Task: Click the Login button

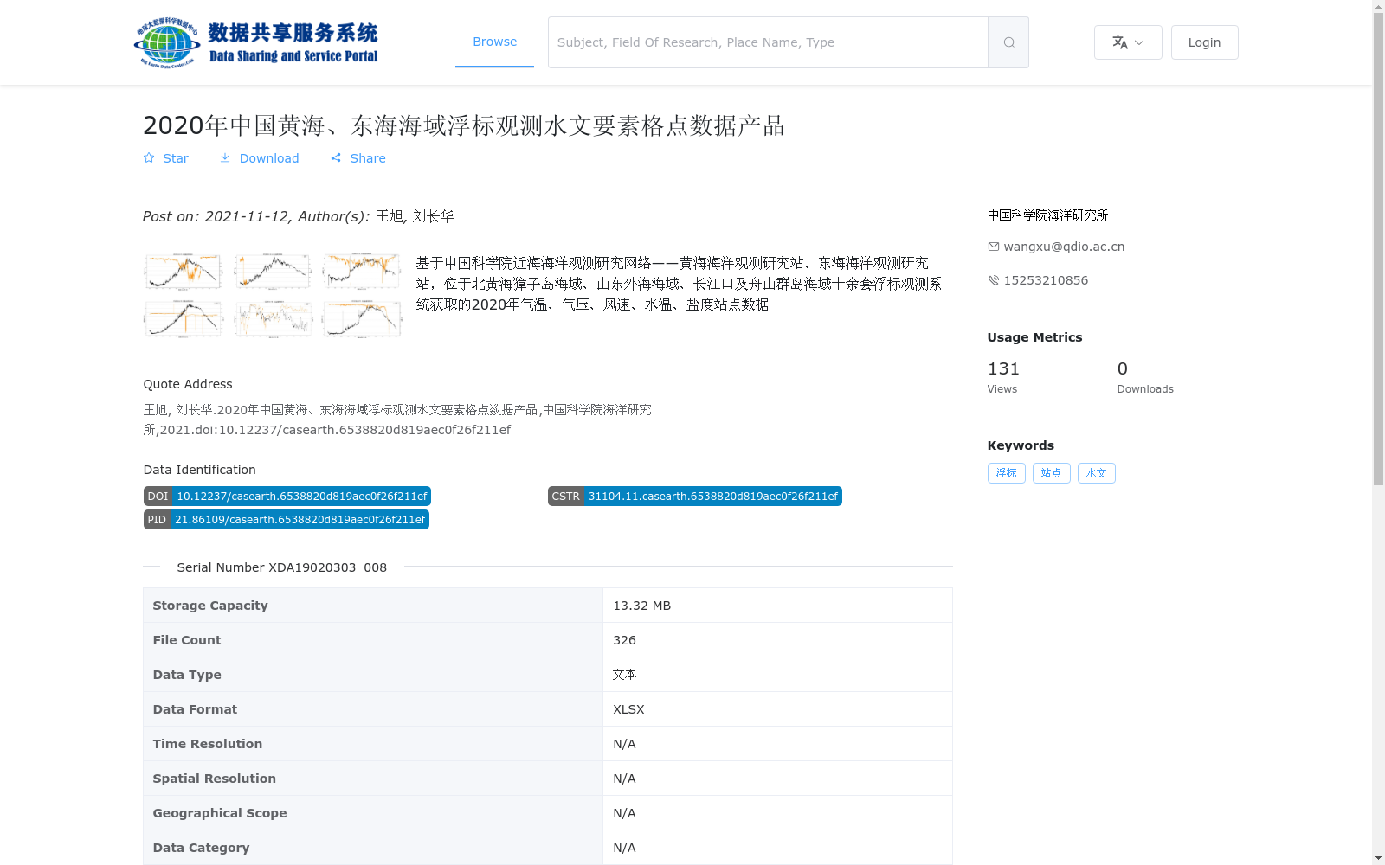Action: pos(1204,42)
